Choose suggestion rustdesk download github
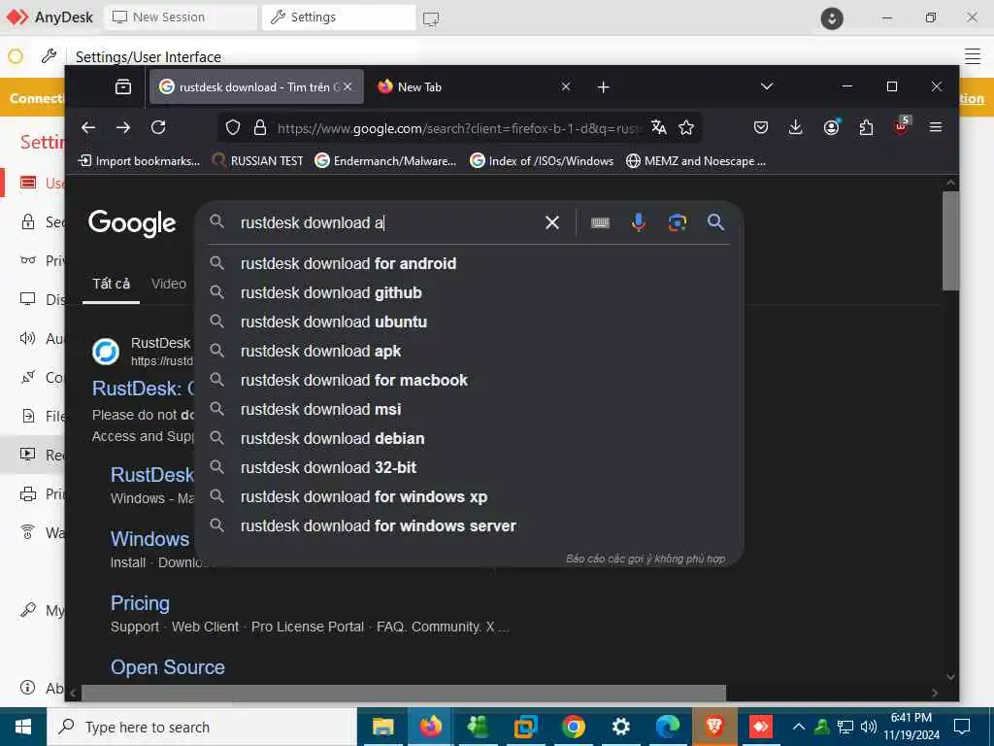The height and width of the screenshot is (746, 994). 469,292
